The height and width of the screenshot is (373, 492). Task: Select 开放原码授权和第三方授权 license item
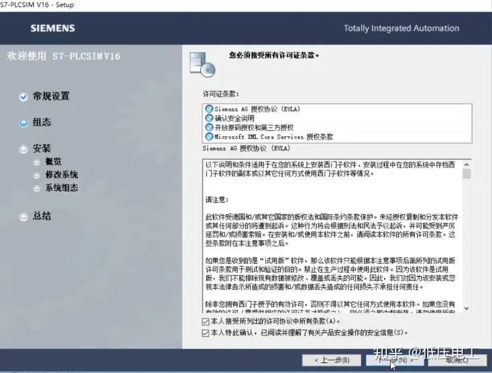tap(254, 128)
